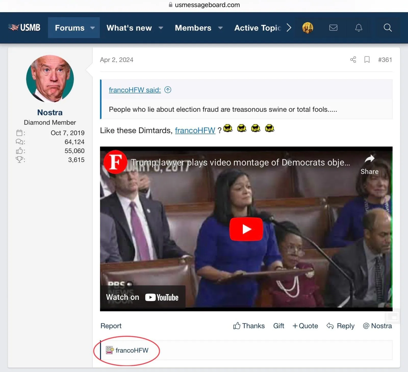
Task: Open the alerts bell icon
Action: [359, 28]
